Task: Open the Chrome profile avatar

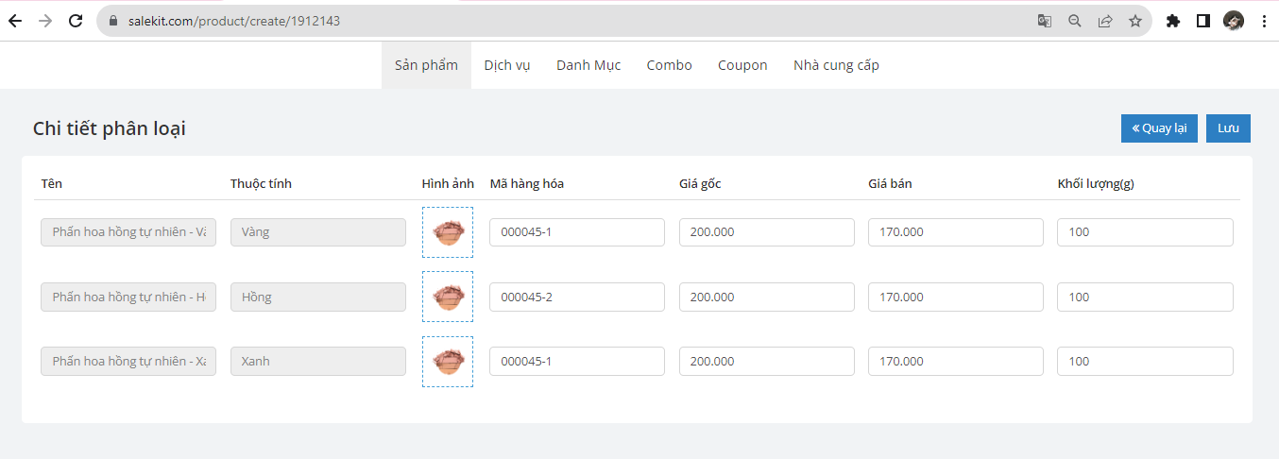Action: coord(1234,21)
